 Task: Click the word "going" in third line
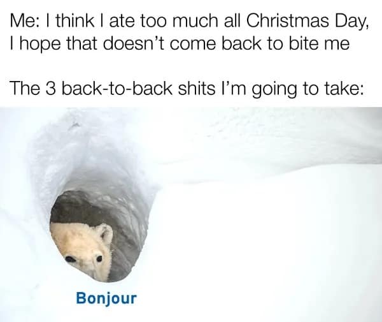(274, 90)
